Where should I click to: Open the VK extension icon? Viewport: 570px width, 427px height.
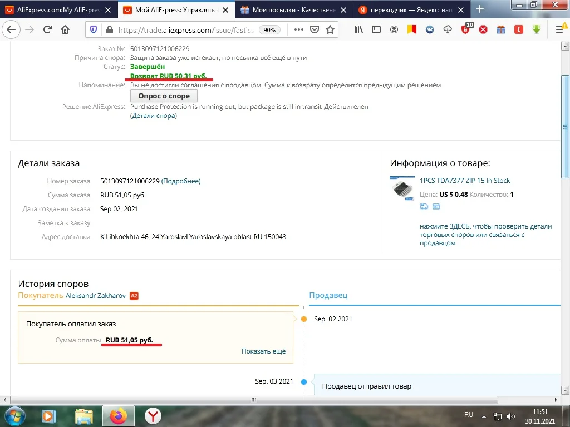coord(430,30)
